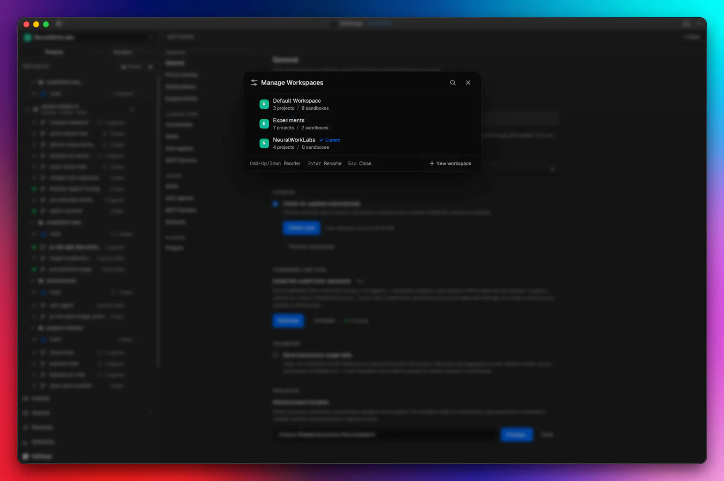Image resolution: width=724 pixels, height=481 pixels.
Task: Click the Cmd+Up/Down Reorder hint
Action: (275, 164)
